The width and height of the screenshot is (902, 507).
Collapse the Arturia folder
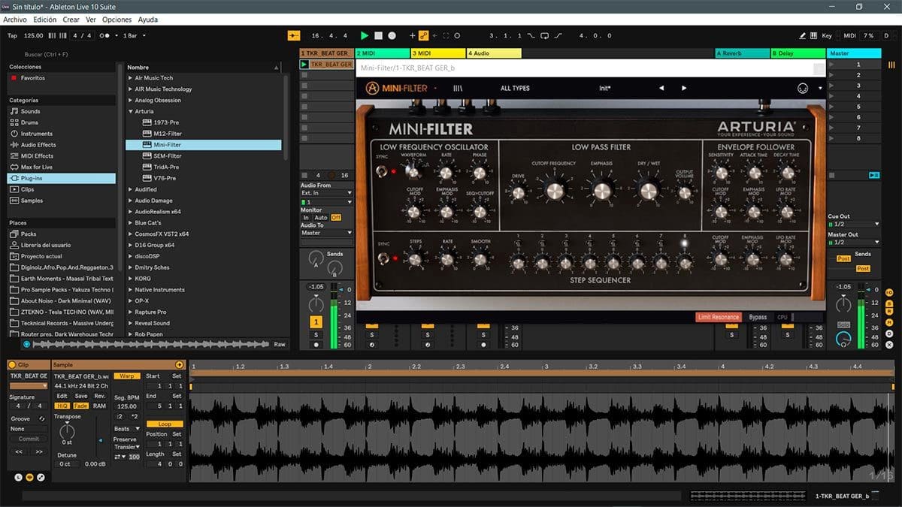[x=130, y=111]
